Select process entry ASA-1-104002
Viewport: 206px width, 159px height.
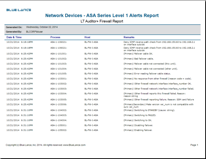(x=59, y=110)
